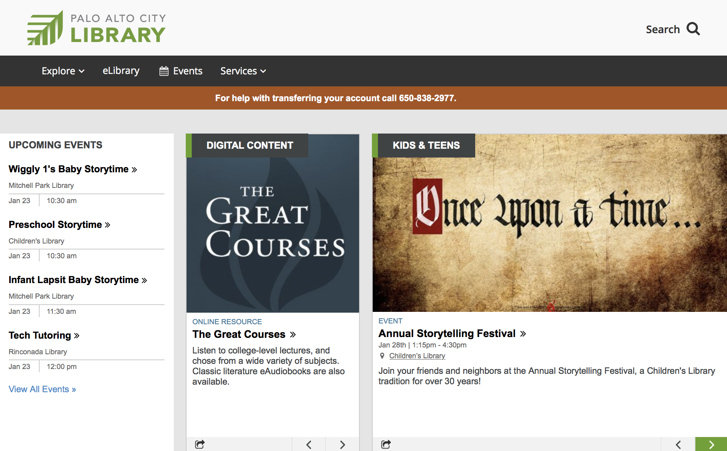Advance to next Kids & Teens slide
This screenshot has width=727, height=451.
click(x=711, y=445)
